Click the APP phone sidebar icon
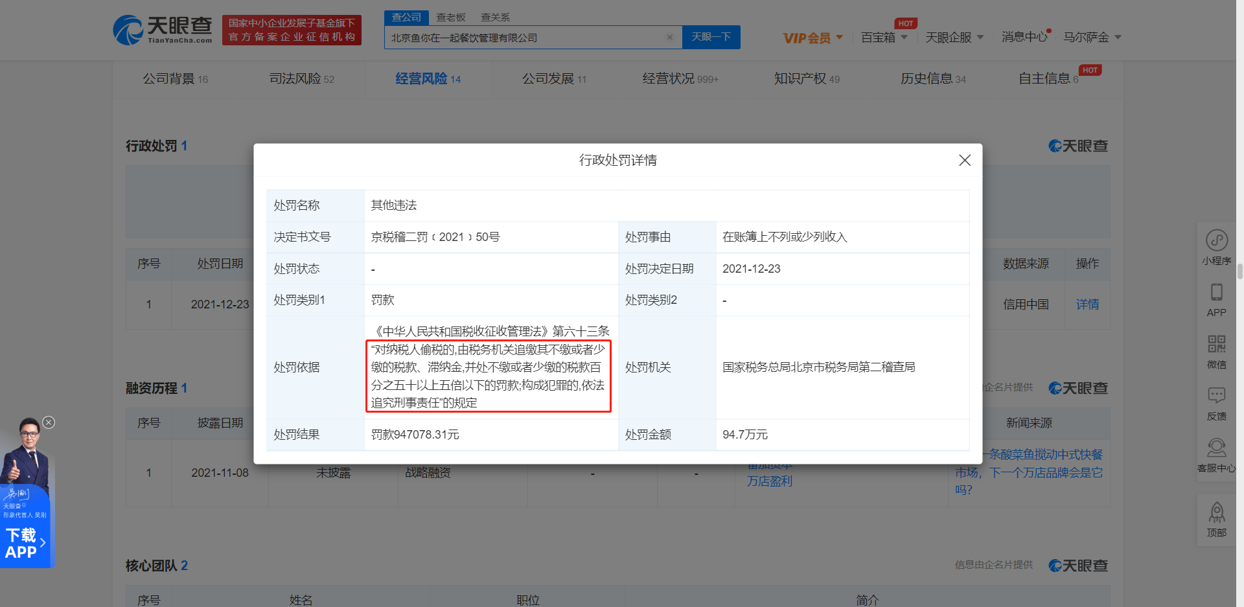 click(x=1217, y=300)
